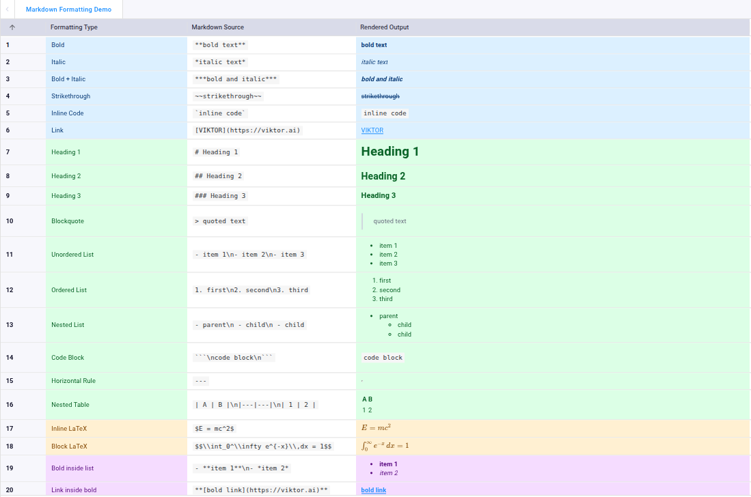Select the Ordered List formatting type cell

(116, 290)
